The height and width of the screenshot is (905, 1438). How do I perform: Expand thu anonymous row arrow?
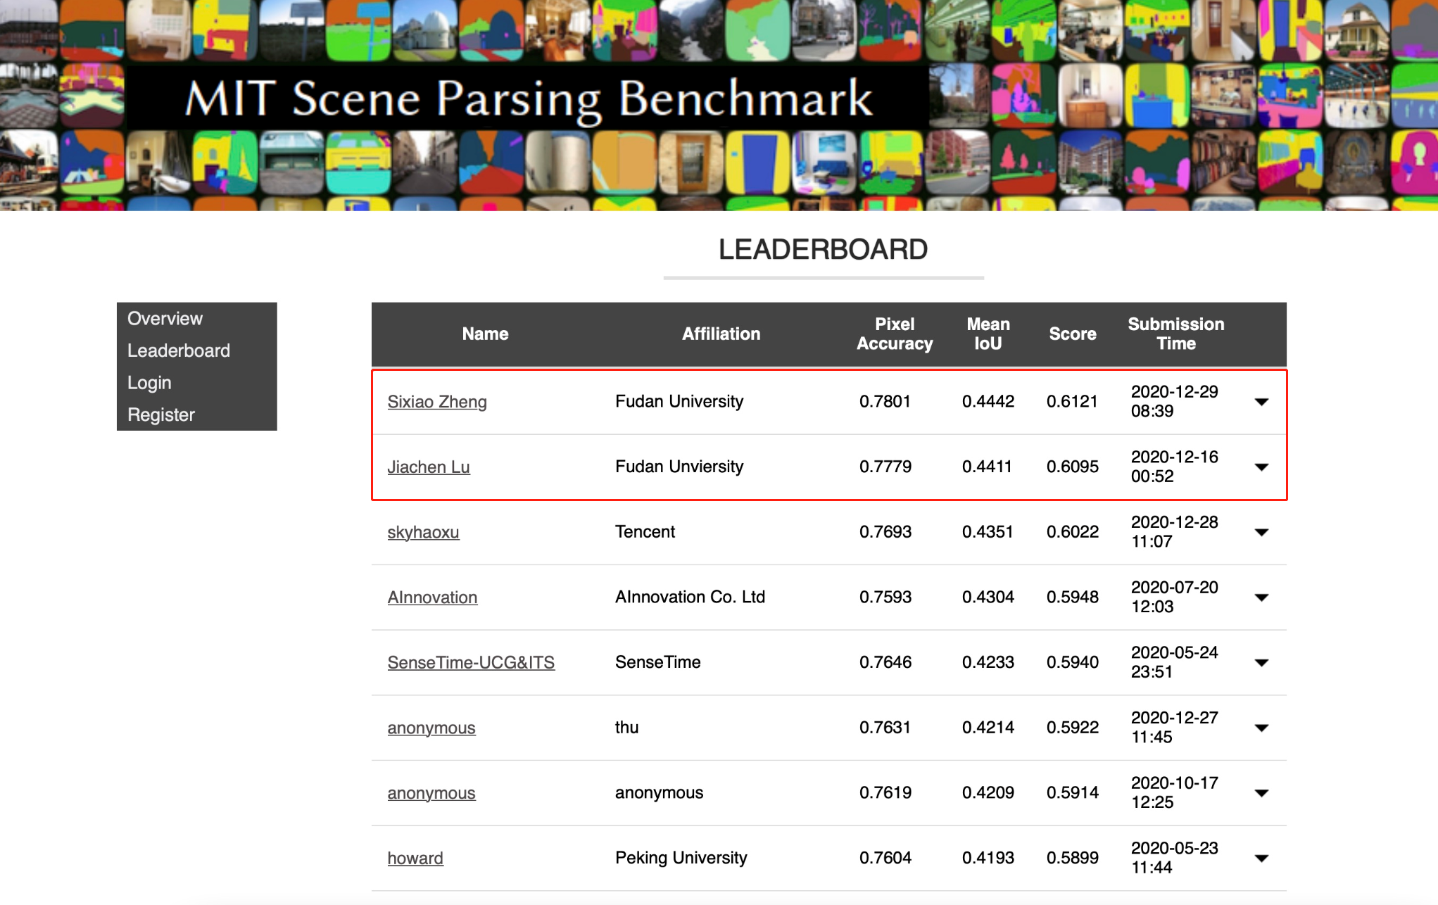click(1261, 728)
